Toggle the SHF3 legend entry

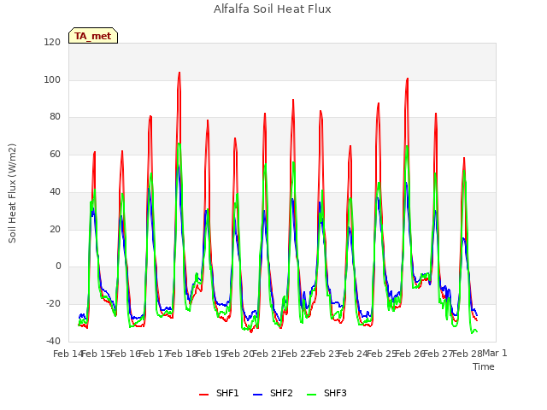click(x=326, y=394)
